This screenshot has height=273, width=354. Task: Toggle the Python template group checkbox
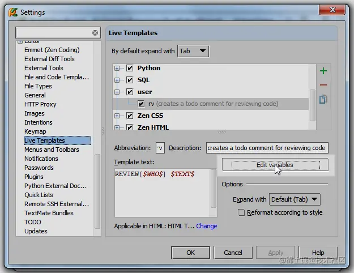click(x=130, y=68)
